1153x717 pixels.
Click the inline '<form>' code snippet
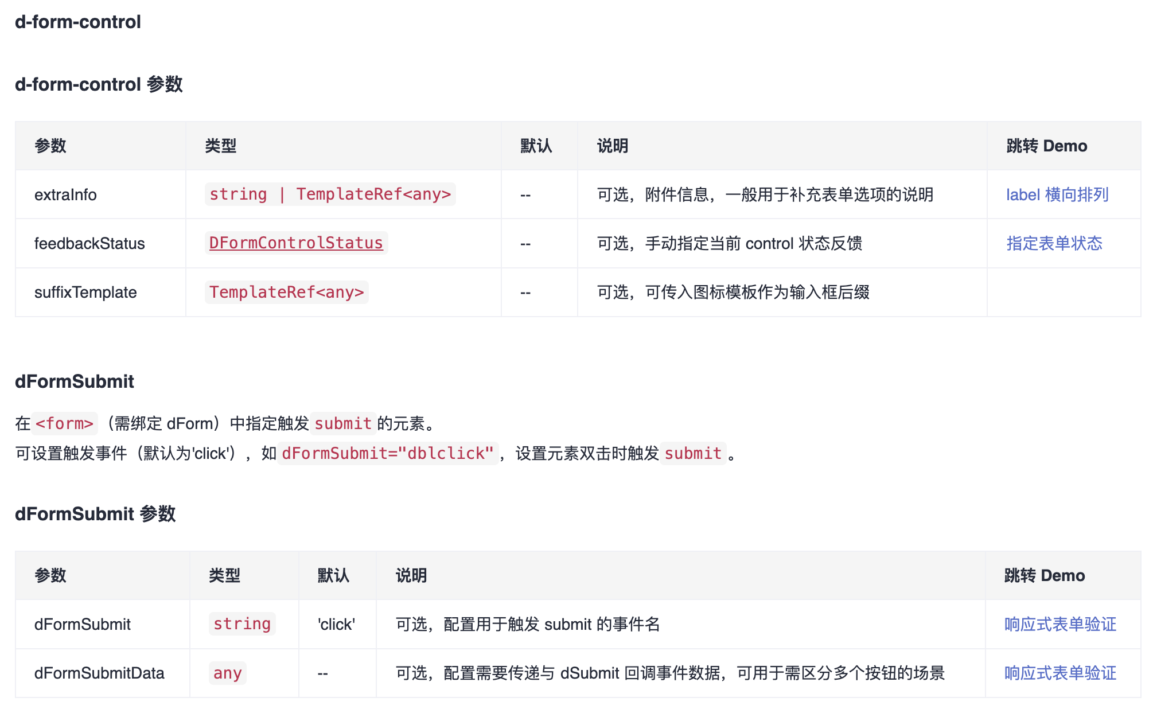(x=64, y=424)
